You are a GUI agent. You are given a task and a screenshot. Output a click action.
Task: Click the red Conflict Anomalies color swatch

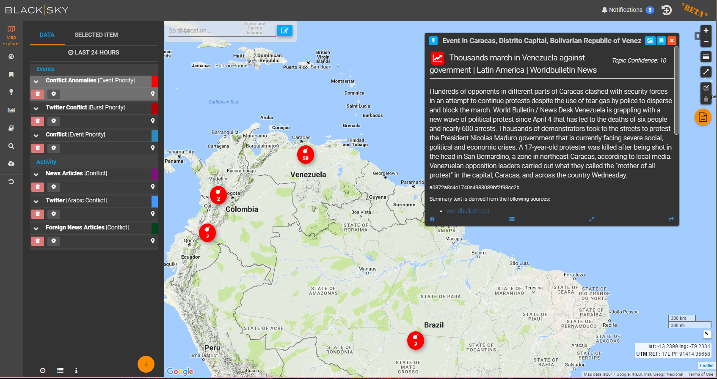tap(154, 81)
